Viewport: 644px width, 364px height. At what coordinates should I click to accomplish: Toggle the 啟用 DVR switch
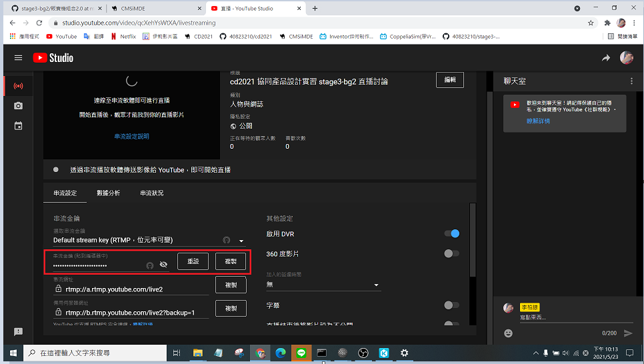click(x=451, y=234)
